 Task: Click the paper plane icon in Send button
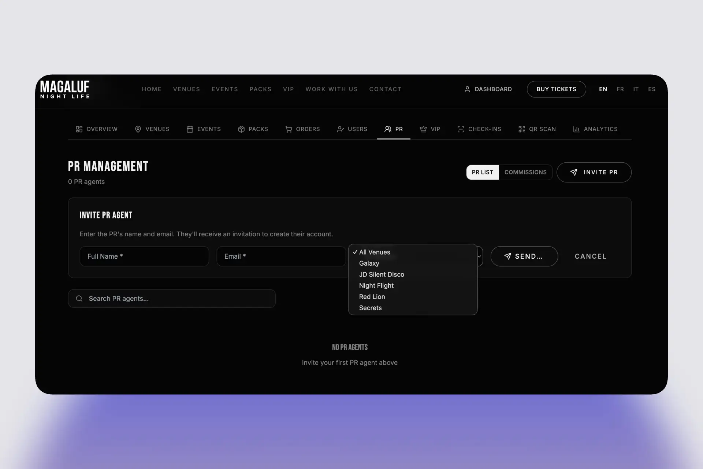coord(507,256)
